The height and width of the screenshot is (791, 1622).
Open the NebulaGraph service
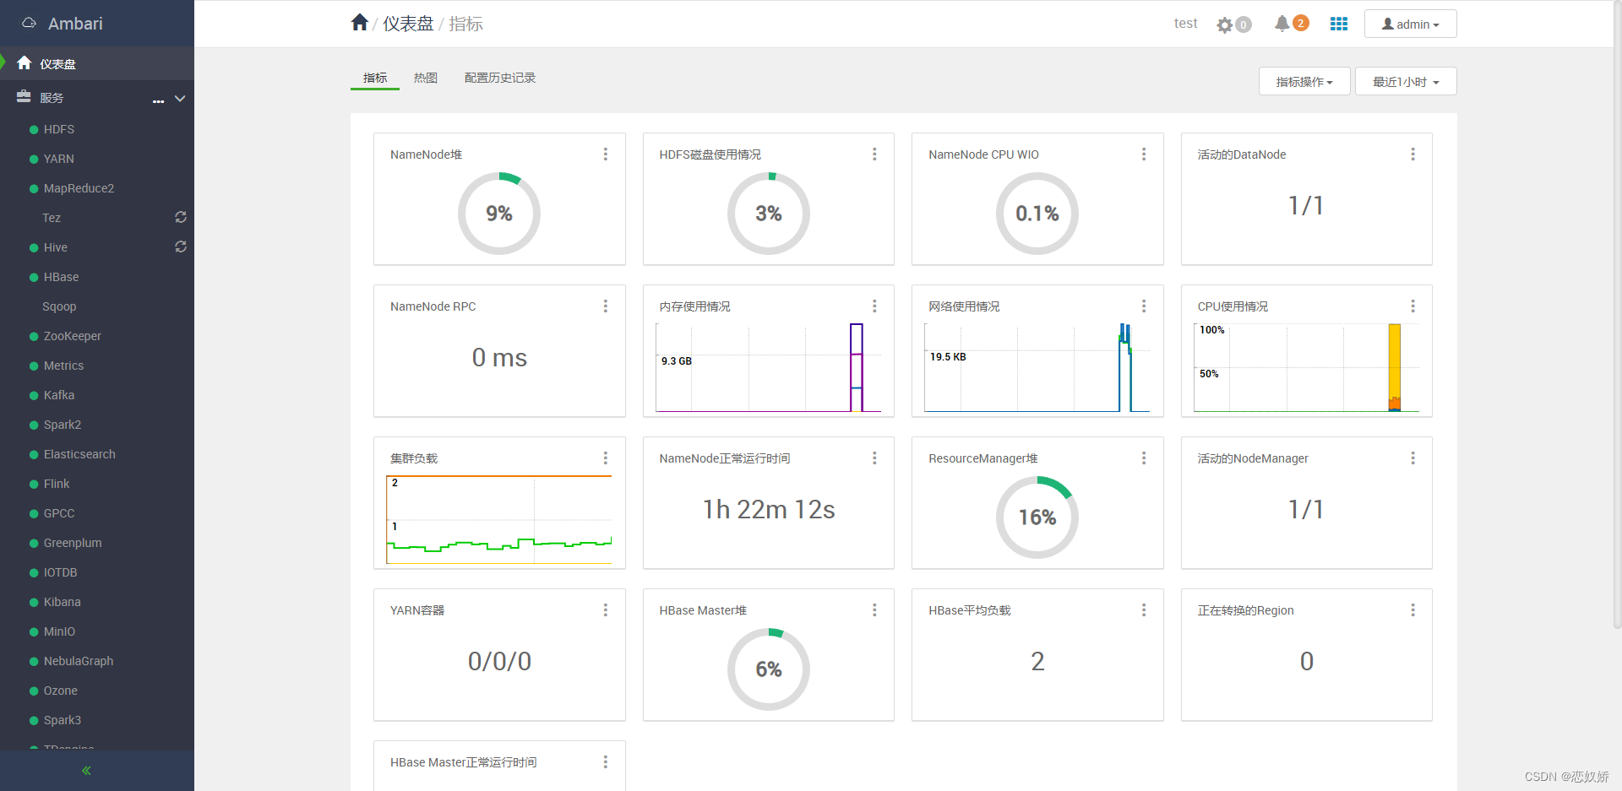(79, 661)
